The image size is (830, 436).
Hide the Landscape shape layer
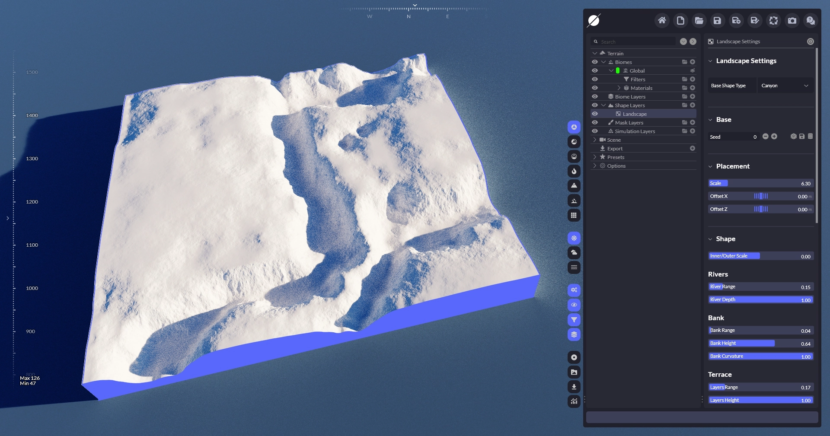pos(595,114)
